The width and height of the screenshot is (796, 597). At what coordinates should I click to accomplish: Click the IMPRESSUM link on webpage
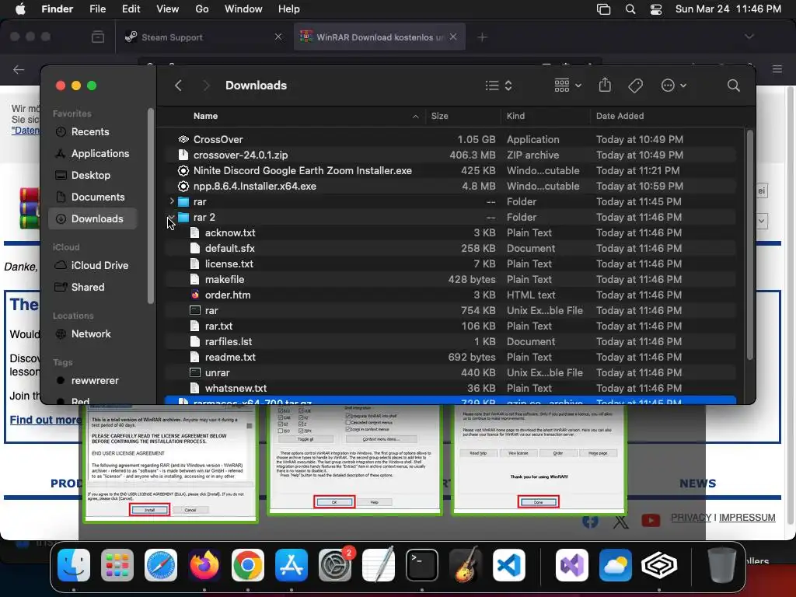pos(747,517)
